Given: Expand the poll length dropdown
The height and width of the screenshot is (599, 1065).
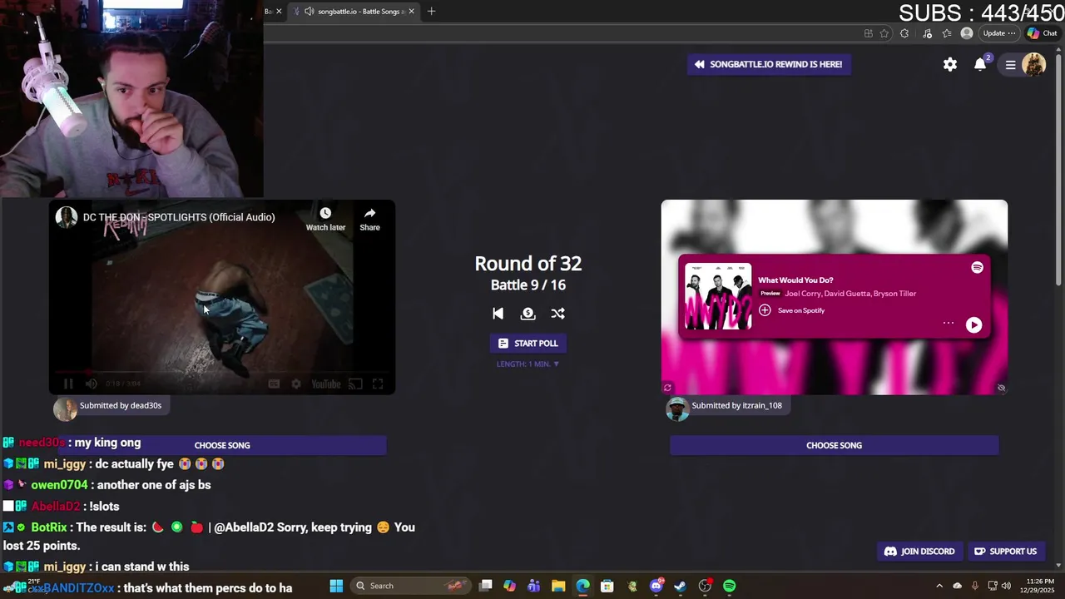Looking at the screenshot, I should point(528,364).
